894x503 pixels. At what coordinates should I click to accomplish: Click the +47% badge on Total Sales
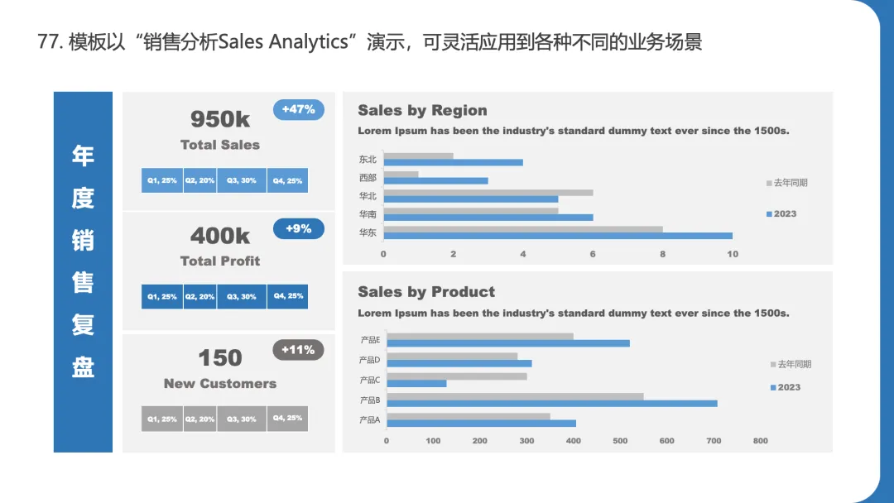click(298, 109)
